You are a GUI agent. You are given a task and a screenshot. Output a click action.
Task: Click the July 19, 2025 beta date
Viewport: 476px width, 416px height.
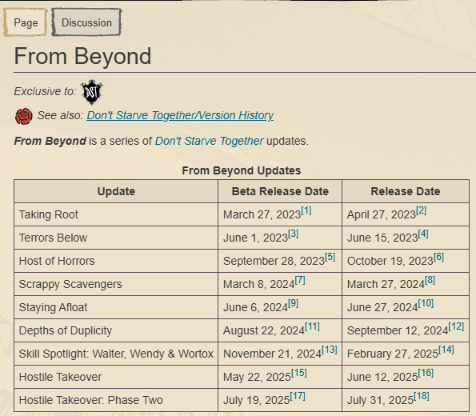[257, 400]
